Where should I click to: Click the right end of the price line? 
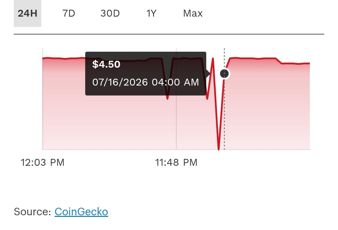(x=309, y=63)
